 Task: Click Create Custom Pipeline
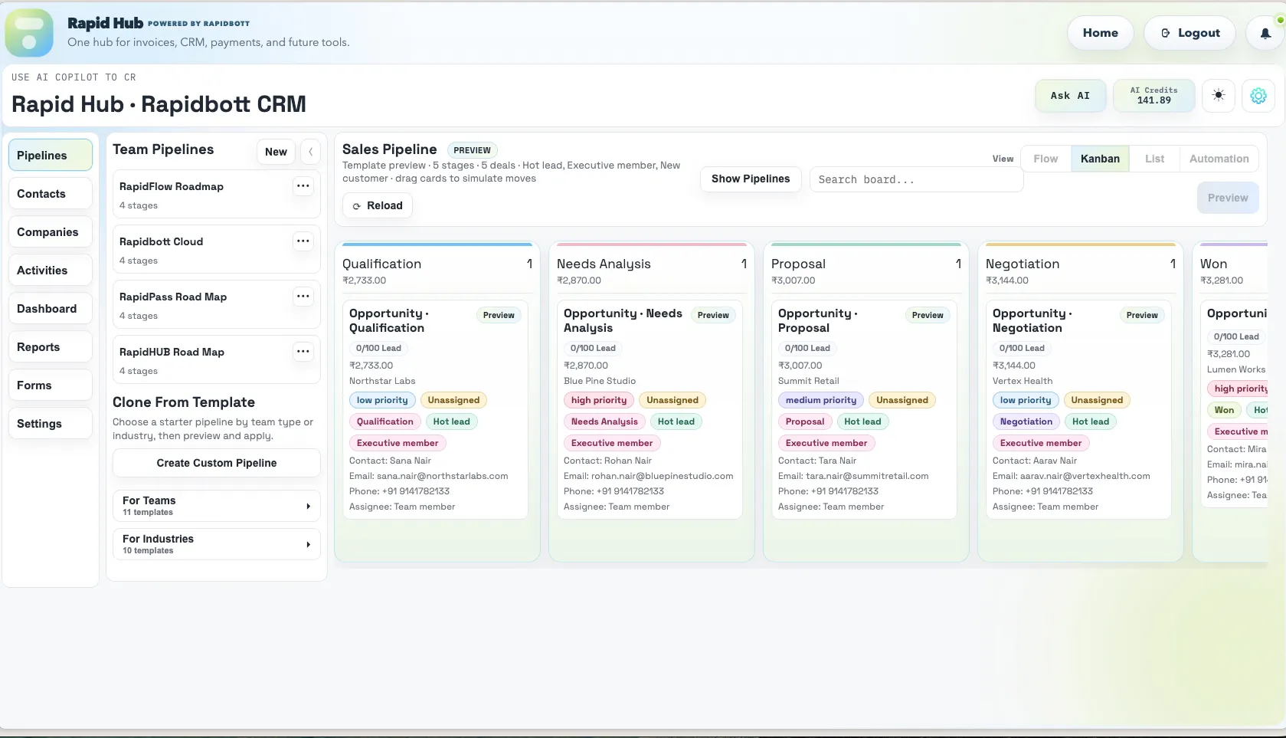pos(217,463)
